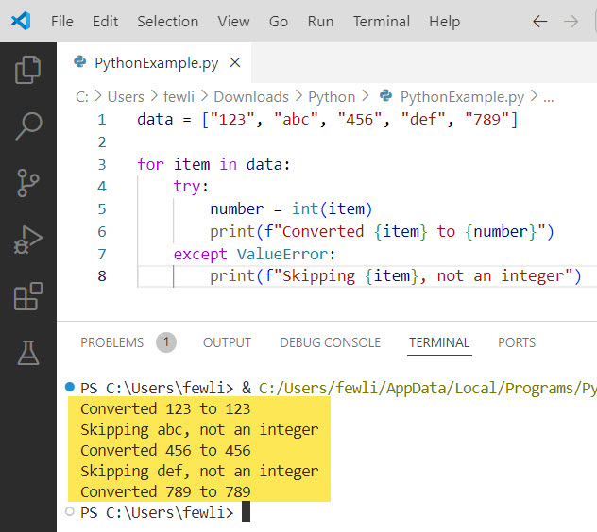Open the Edit menu
This screenshot has width=597, height=532.
click(106, 22)
